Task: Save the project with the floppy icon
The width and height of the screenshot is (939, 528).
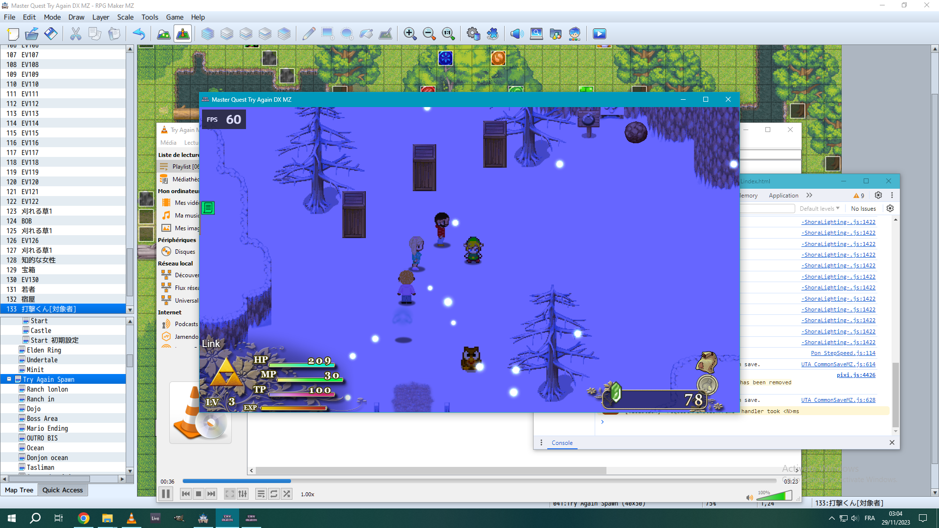Action: click(x=51, y=34)
